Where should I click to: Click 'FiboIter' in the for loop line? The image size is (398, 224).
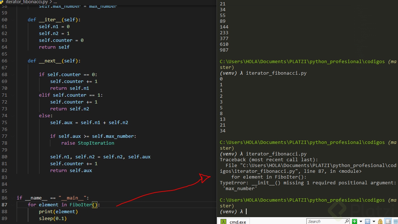pos(80,205)
